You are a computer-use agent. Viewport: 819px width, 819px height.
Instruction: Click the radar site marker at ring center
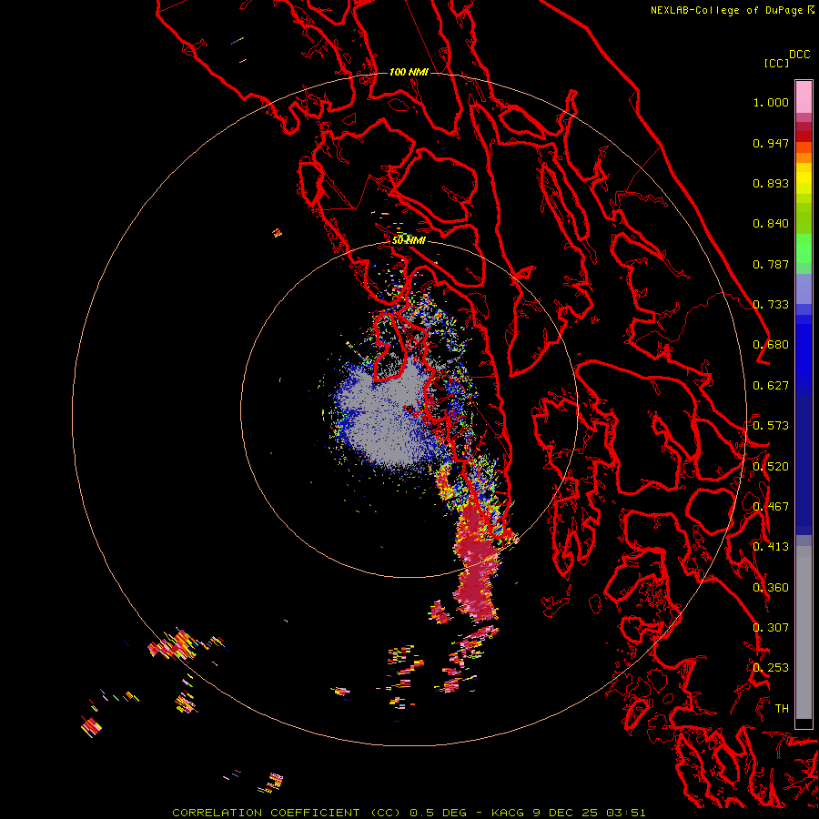click(409, 409)
